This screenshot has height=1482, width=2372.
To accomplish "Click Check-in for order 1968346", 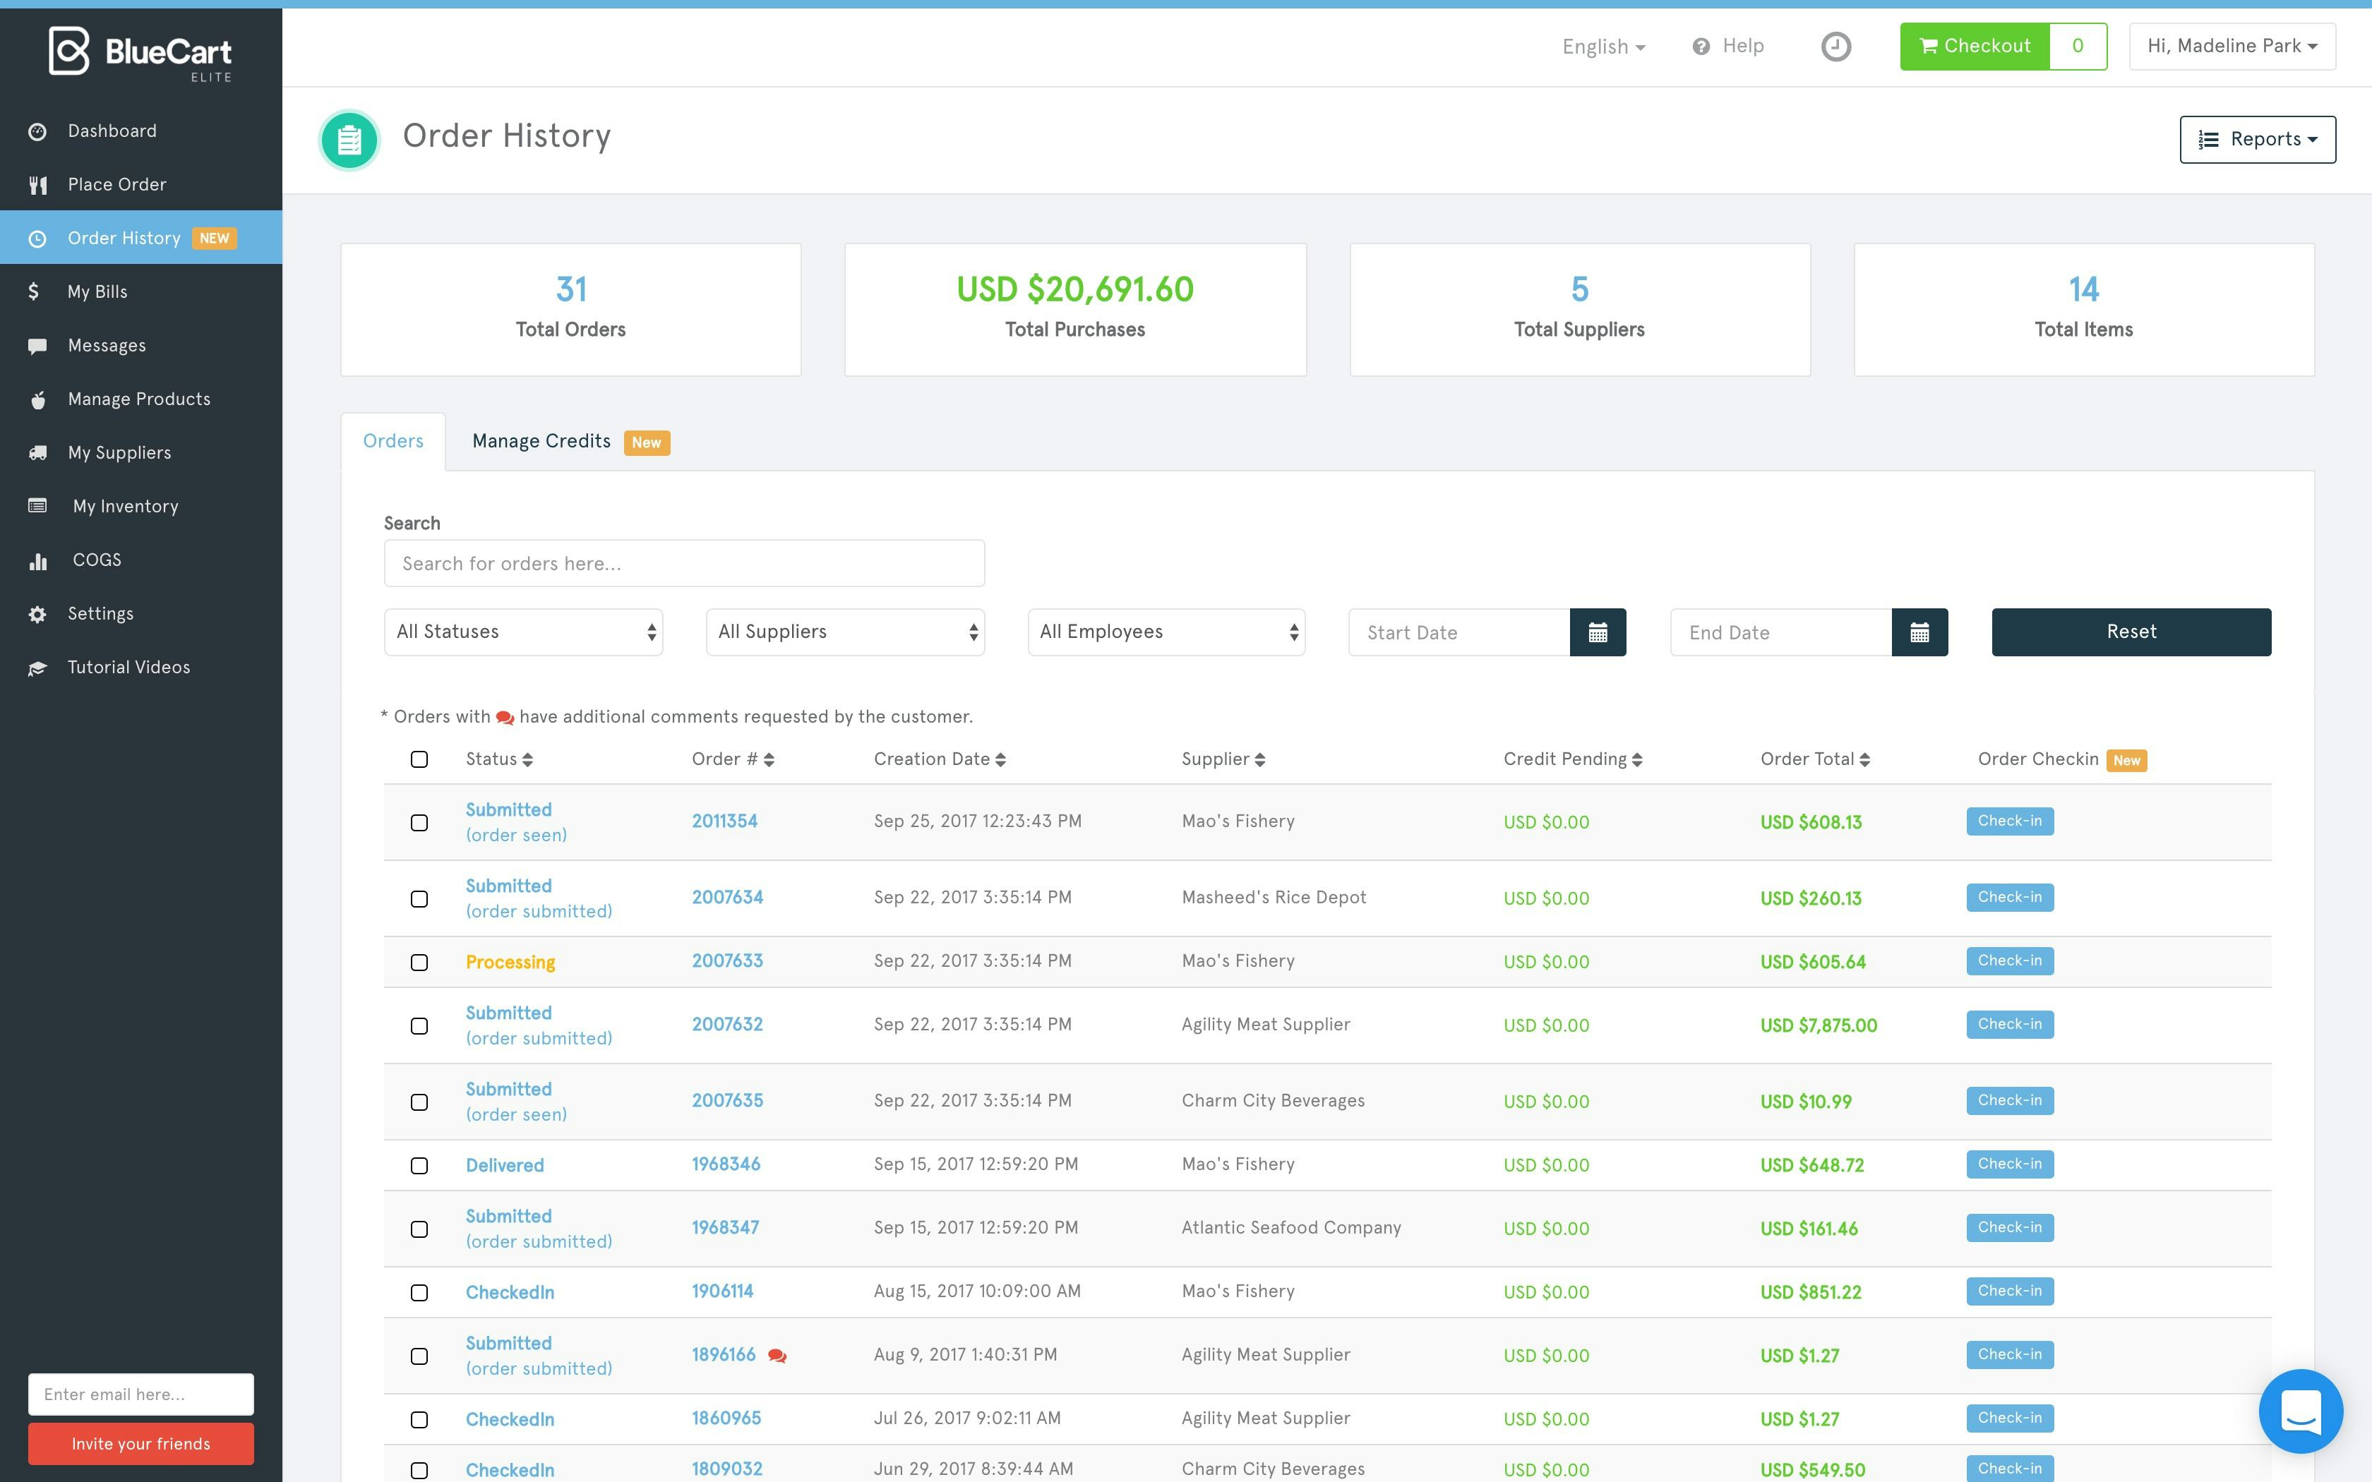I will [2008, 1164].
